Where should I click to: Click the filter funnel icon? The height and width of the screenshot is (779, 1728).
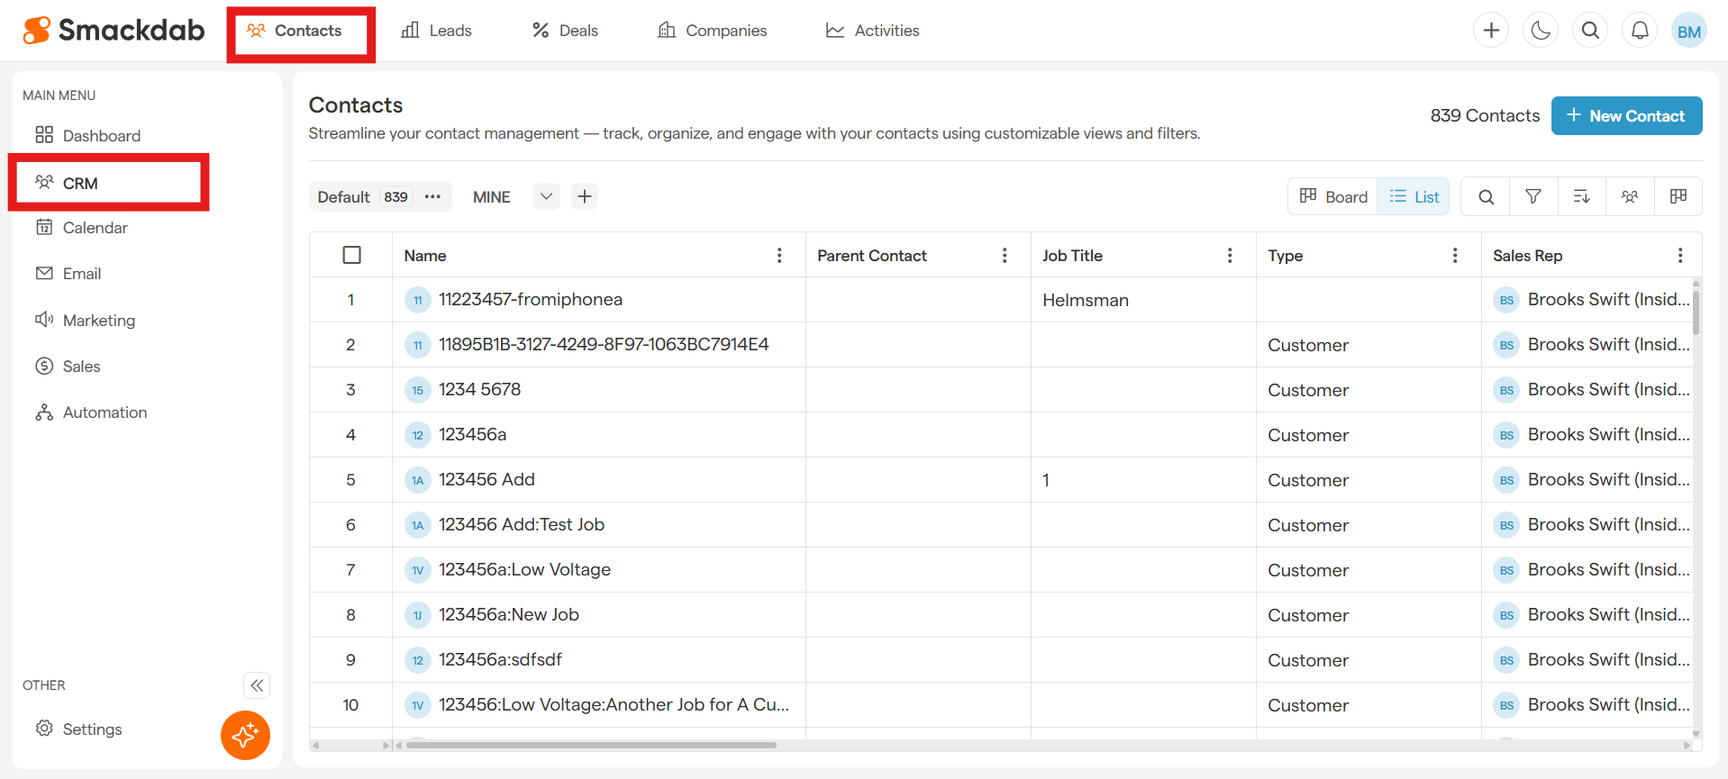pyautogui.click(x=1532, y=196)
